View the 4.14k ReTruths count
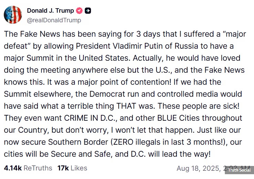The width and height of the screenshot is (254, 179). point(28,168)
